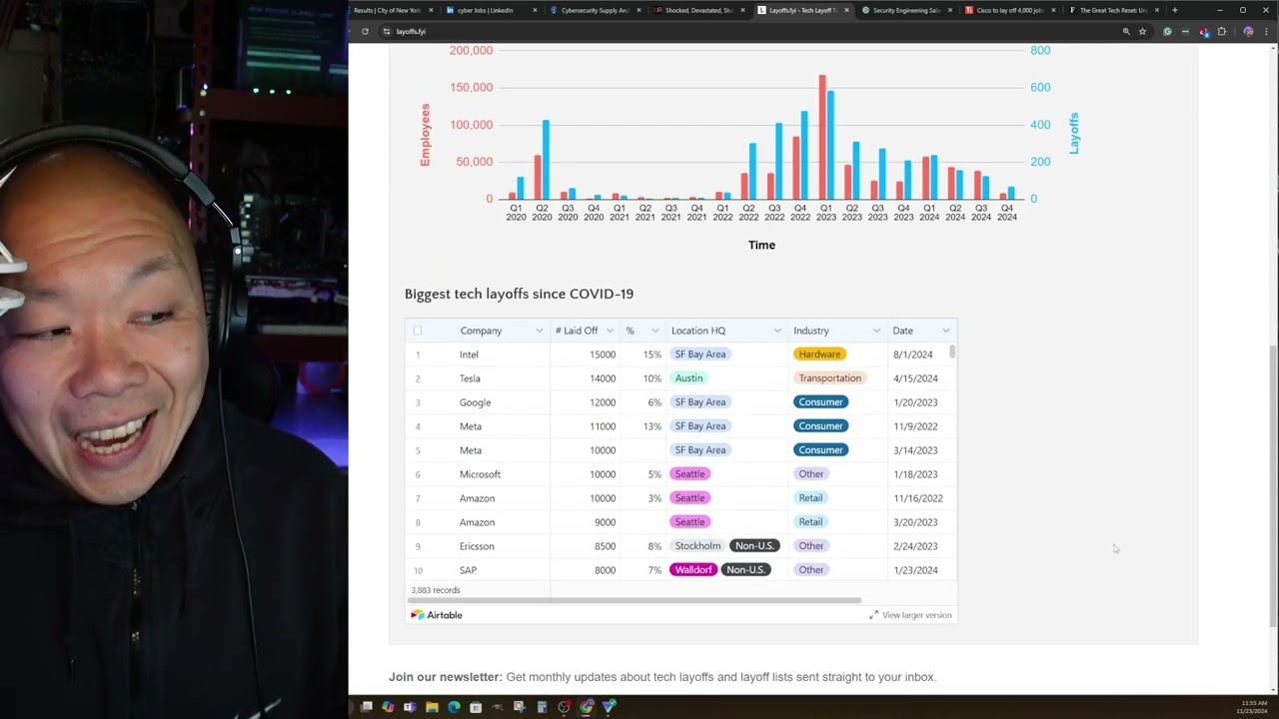Click the Airtable logo below the table

437,615
